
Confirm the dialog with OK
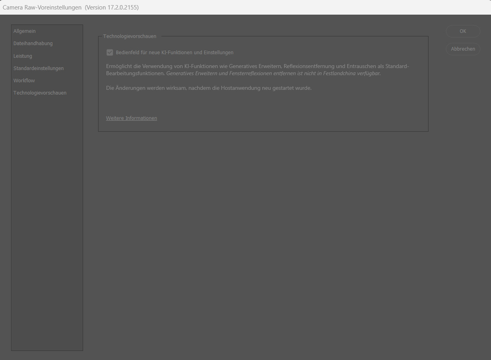coord(463,31)
